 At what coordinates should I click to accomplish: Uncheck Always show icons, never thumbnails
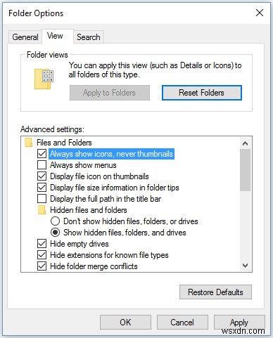[42, 154]
